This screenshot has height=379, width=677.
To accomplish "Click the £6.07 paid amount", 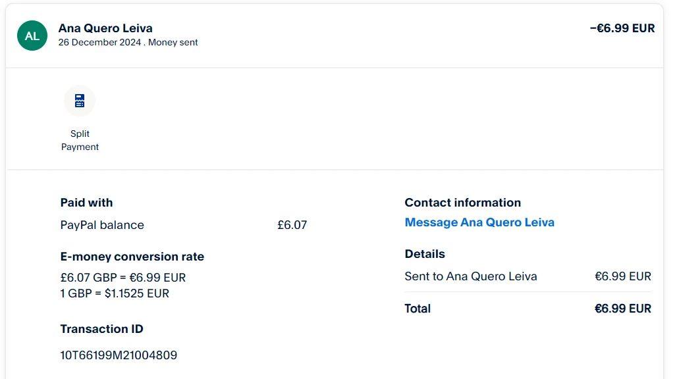I will click(292, 225).
